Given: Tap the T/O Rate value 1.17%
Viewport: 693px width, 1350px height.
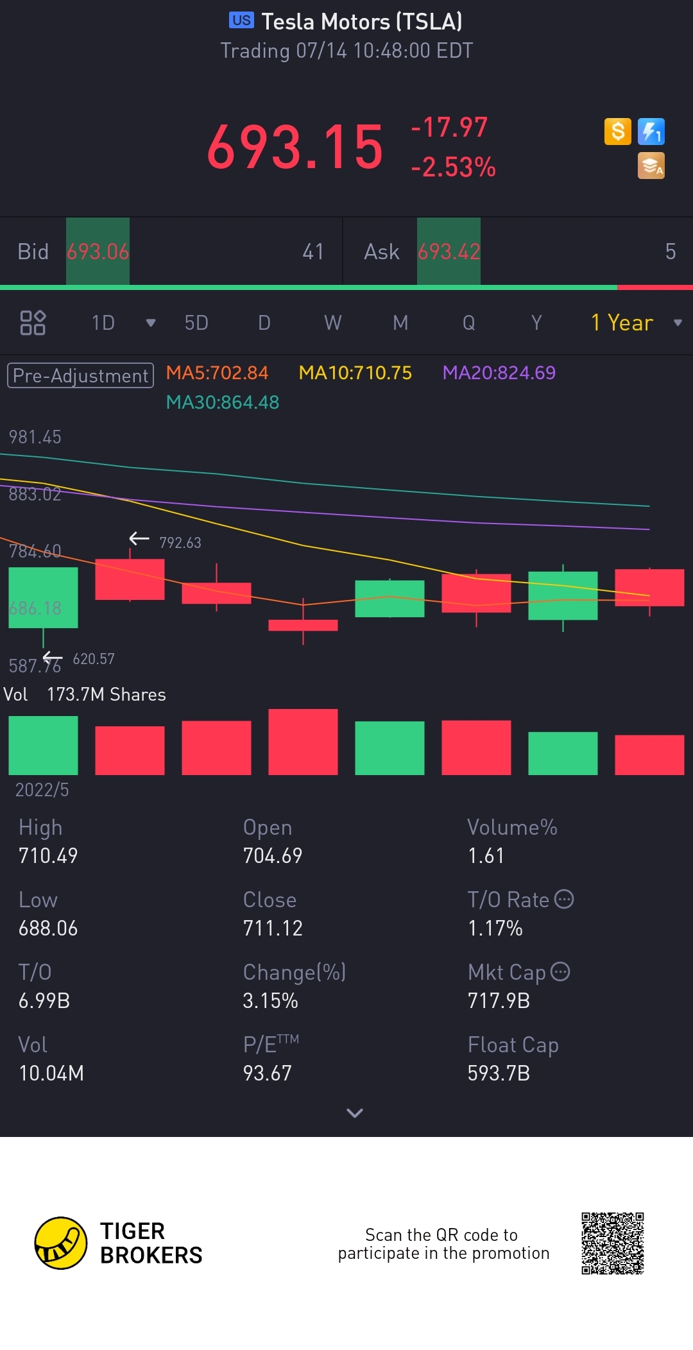Looking at the screenshot, I should [495, 928].
